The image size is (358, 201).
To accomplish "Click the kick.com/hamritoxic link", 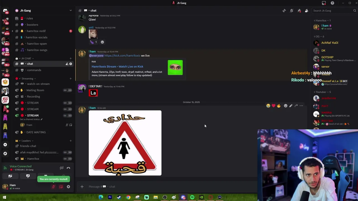I will (122, 56).
